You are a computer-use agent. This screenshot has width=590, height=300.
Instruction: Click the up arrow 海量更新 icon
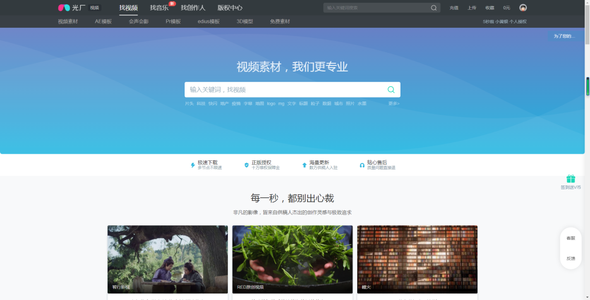point(304,165)
